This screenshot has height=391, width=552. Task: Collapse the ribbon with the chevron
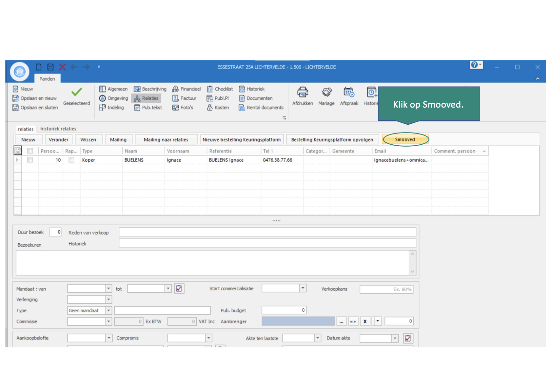[538, 78]
